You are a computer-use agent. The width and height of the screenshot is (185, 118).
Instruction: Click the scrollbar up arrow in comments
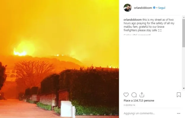point(184,18)
